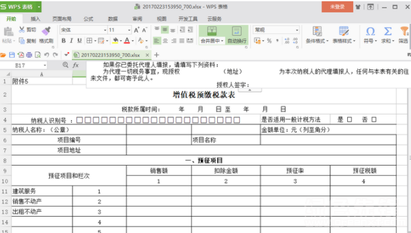Image resolution: width=411 pixels, height=233 pixels.
Task: Close the 20170223153950_700.xlsx document tab
Action: coord(147,55)
